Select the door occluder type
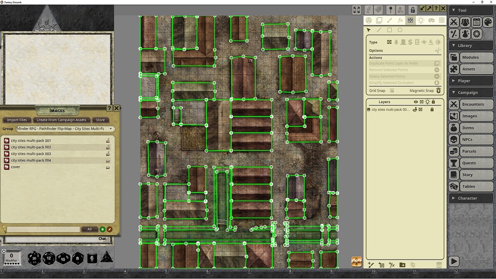The image size is (496, 279). (x=403, y=42)
